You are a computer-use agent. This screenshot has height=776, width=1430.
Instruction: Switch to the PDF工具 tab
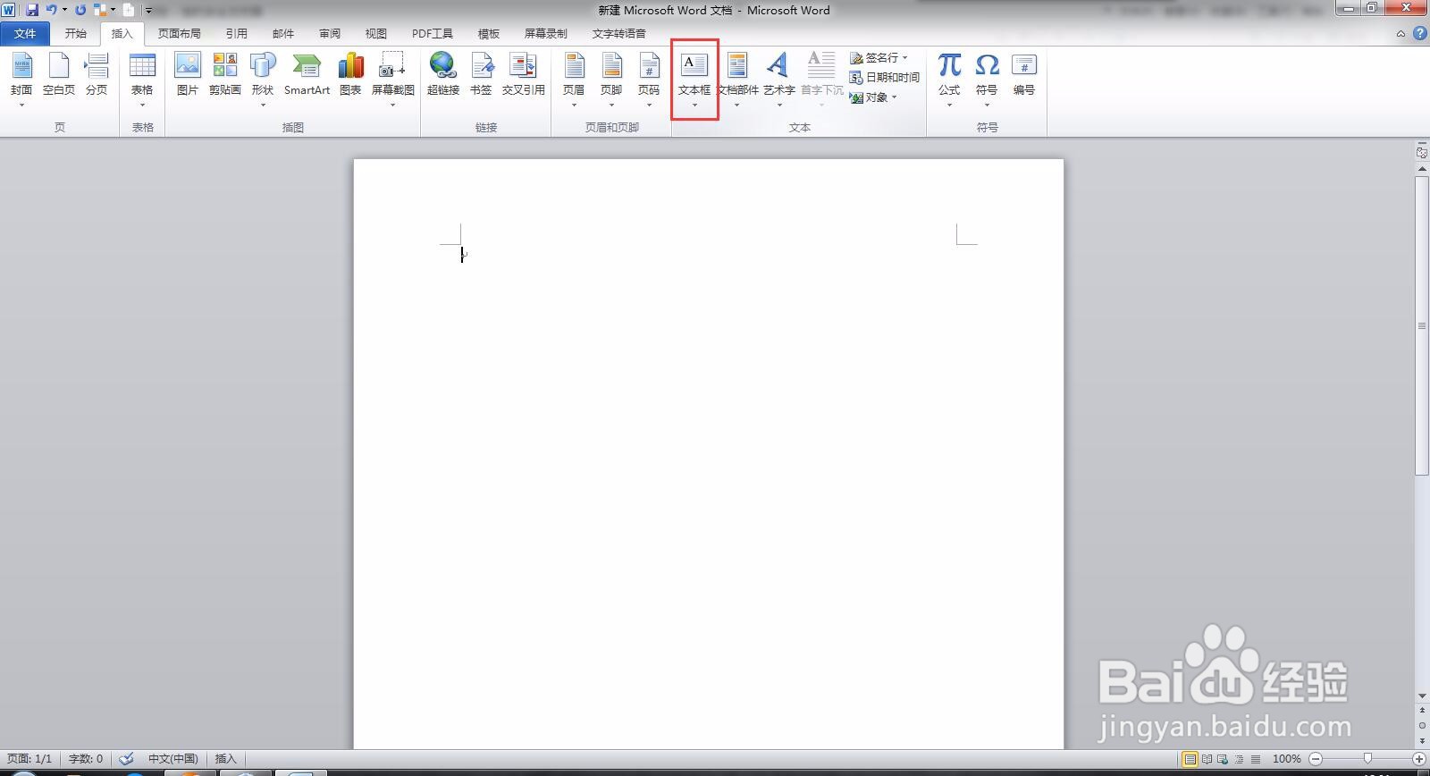coord(433,34)
